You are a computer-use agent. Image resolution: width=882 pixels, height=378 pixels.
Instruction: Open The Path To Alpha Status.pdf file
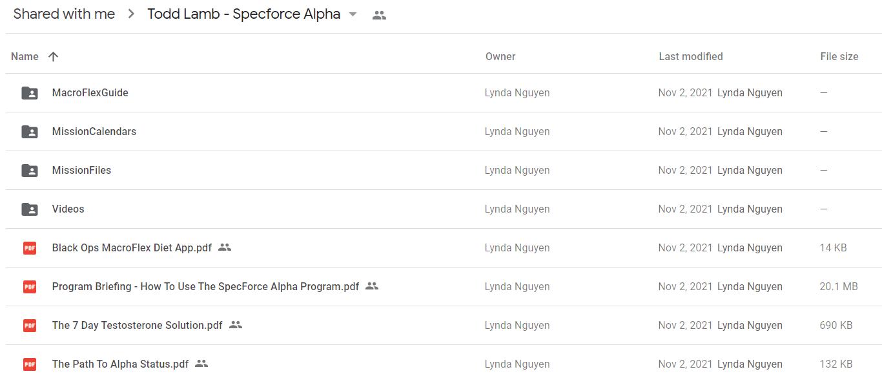121,364
